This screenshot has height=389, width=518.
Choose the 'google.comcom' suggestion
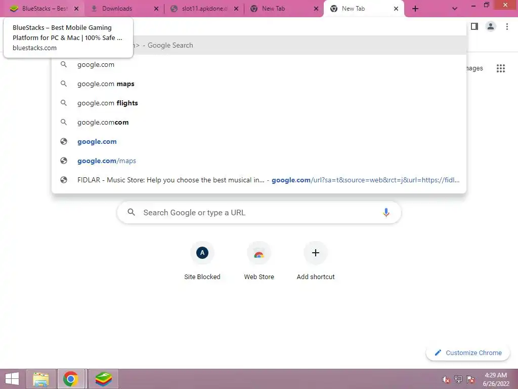(x=259, y=122)
